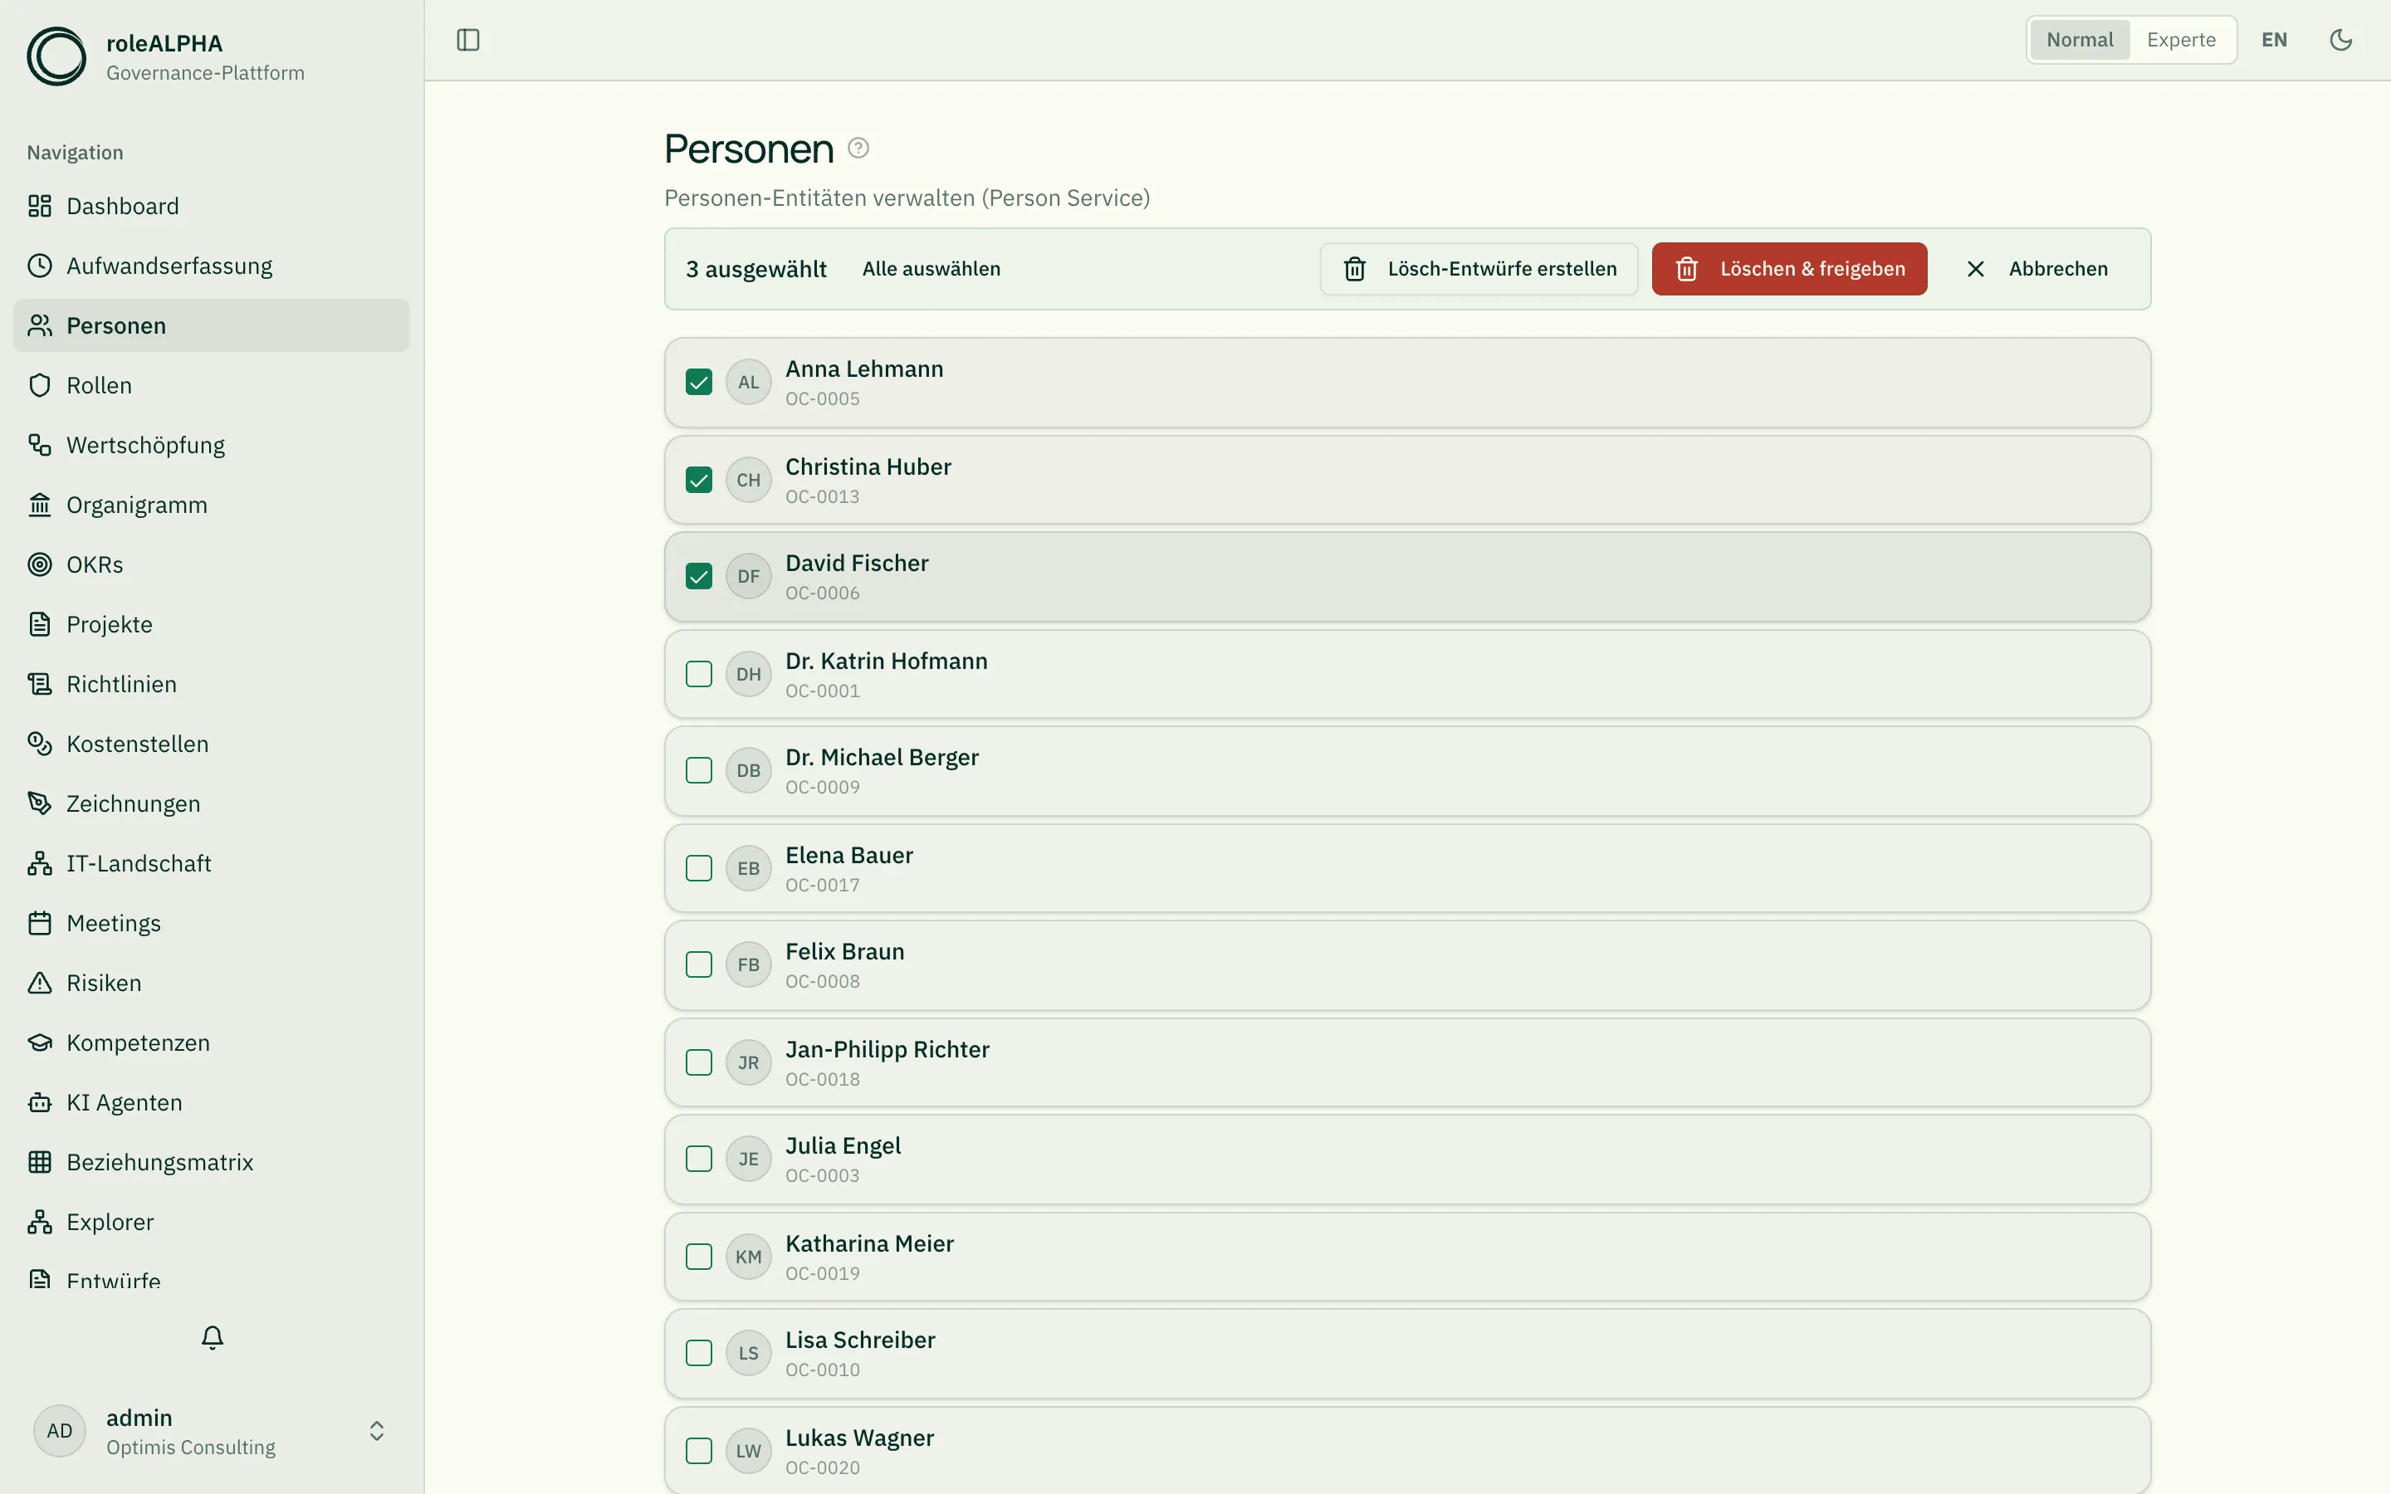Click the admin user avatar AD
This screenshot has height=1494, width=2391.
click(59, 1431)
